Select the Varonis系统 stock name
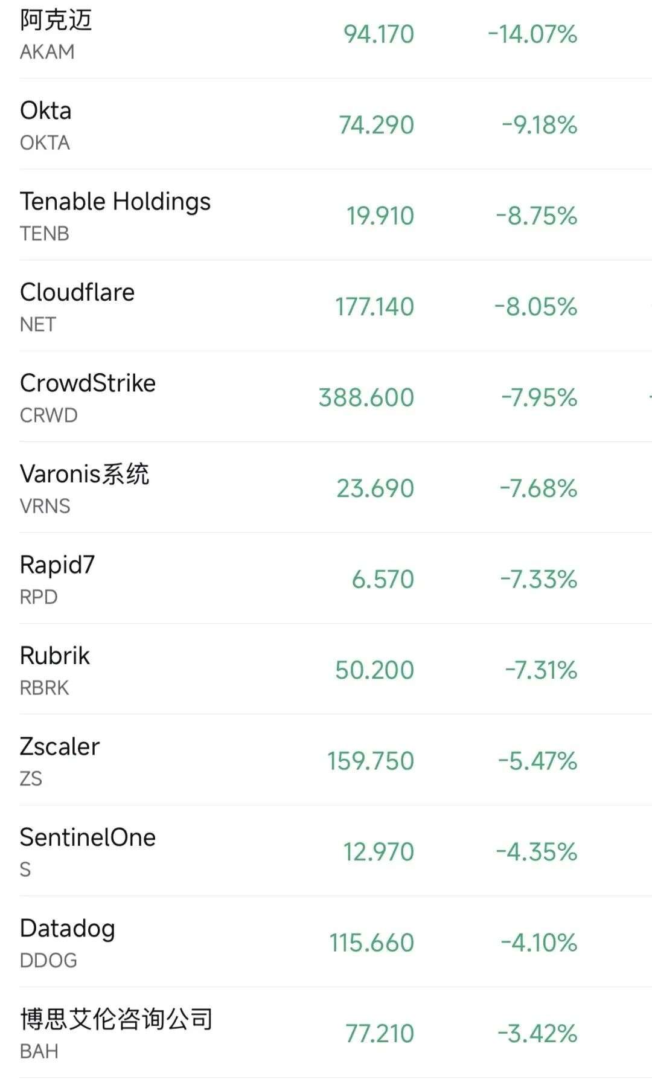The width and height of the screenshot is (652, 1079). (x=85, y=474)
